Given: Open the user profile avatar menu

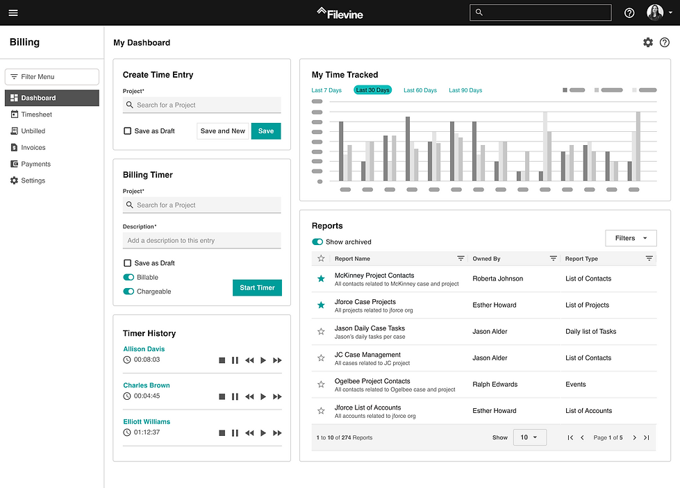Looking at the screenshot, I should 659,12.
